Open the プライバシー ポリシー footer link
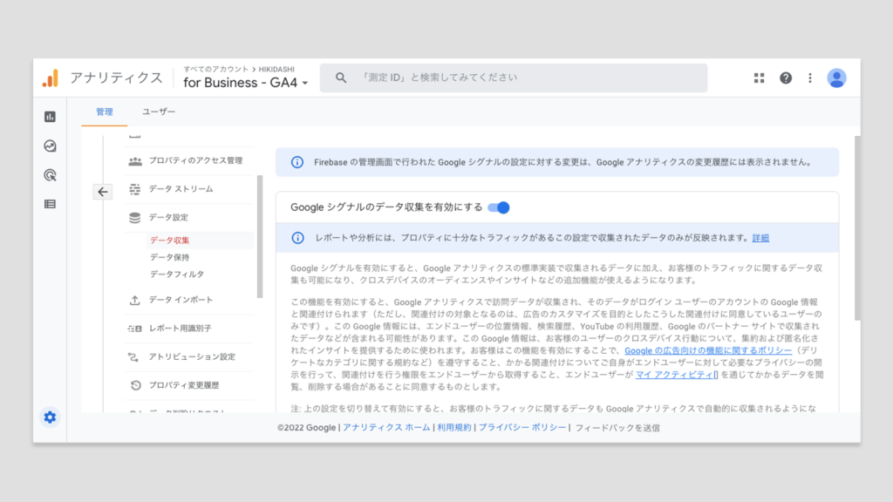Screen dimensions: 893x502 [521, 428]
